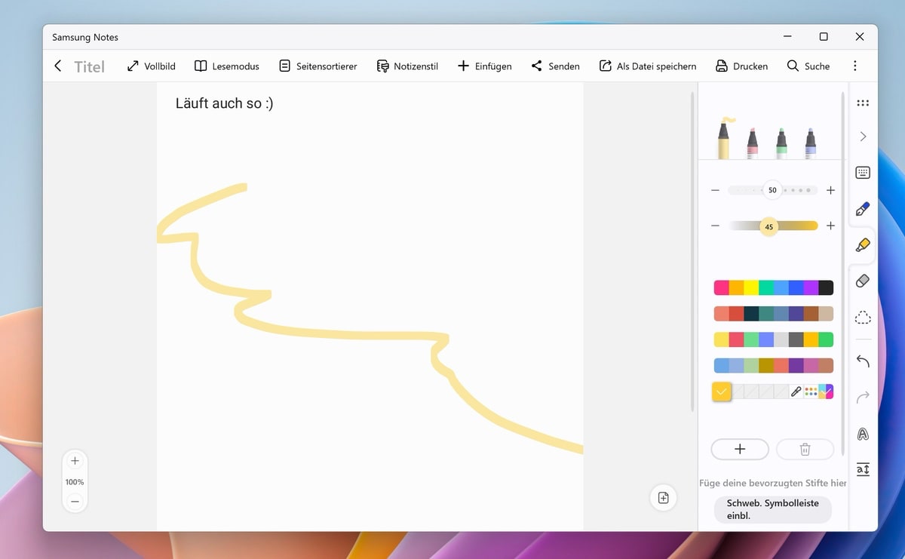Open the Notizenstil menu item
Image resolution: width=905 pixels, height=559 pixels.
(407, 66)
